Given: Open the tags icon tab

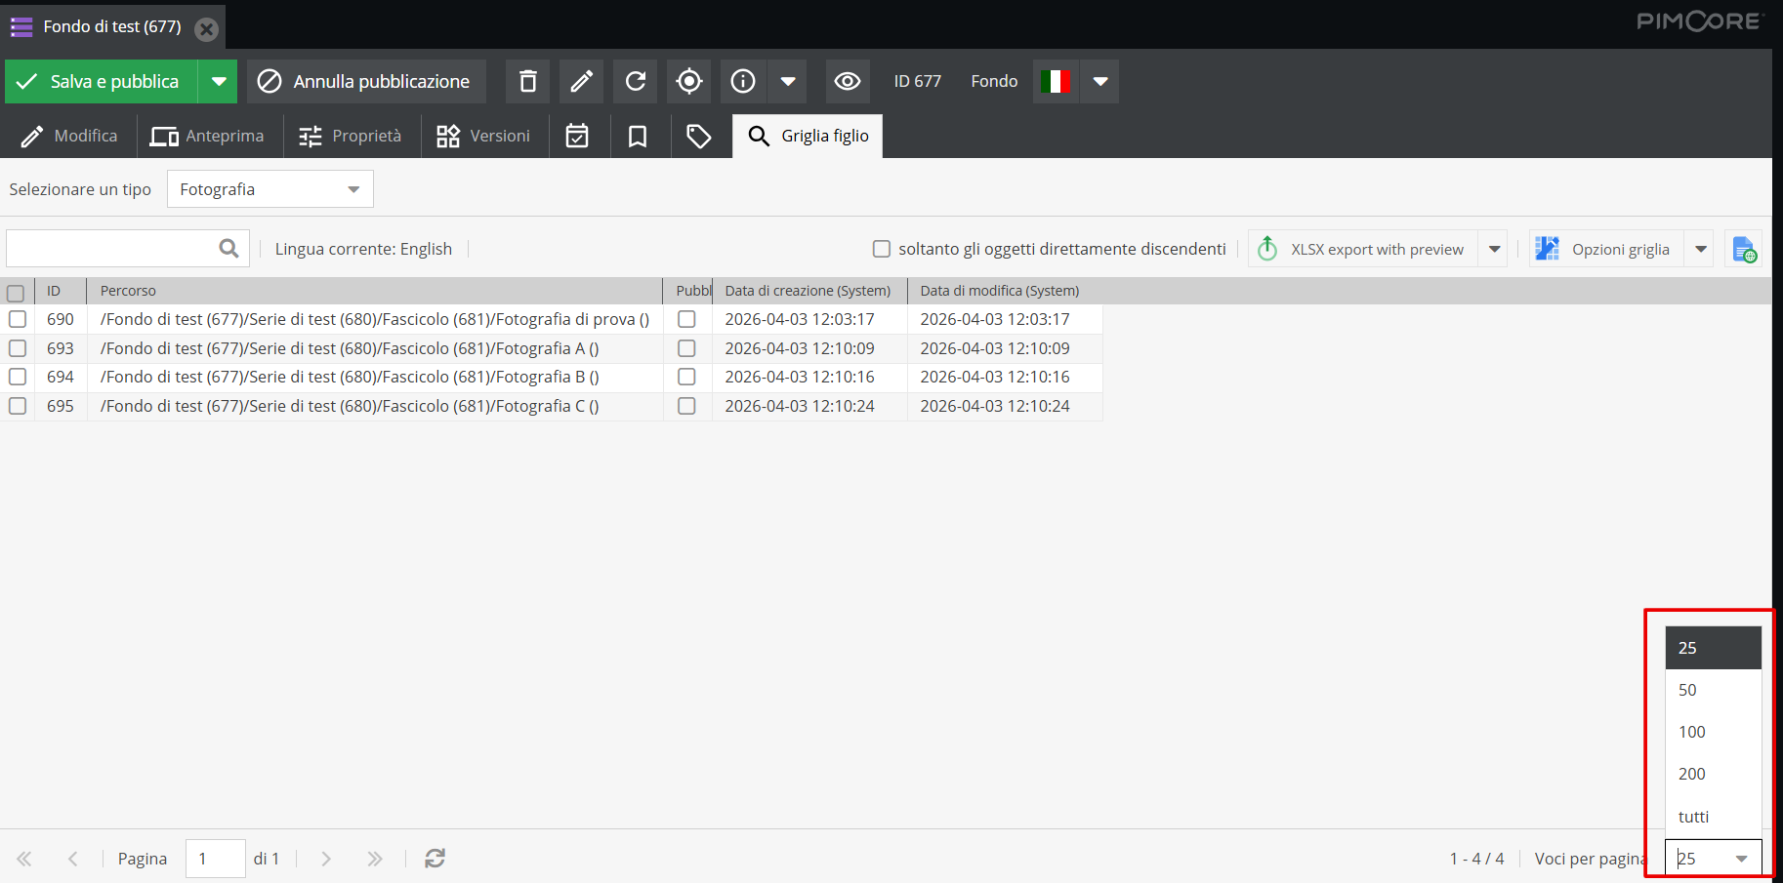Looking at the screenshot, I should 698,136.
